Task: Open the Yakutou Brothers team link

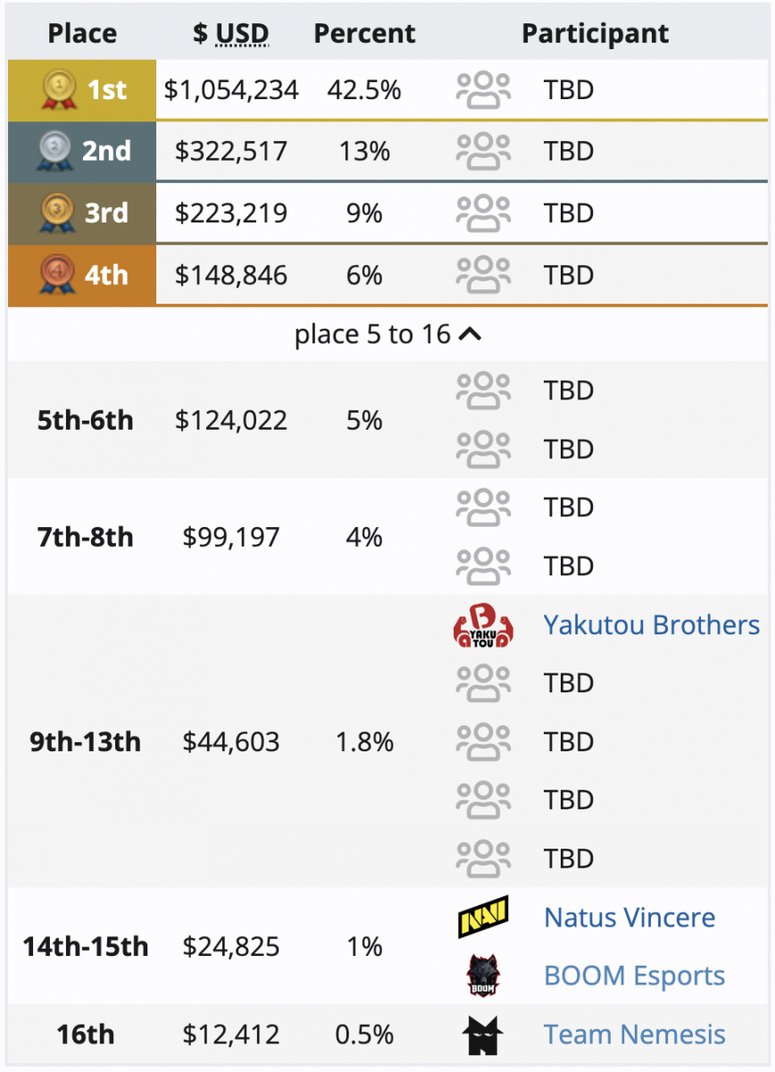Action: (x=652, y=624)
